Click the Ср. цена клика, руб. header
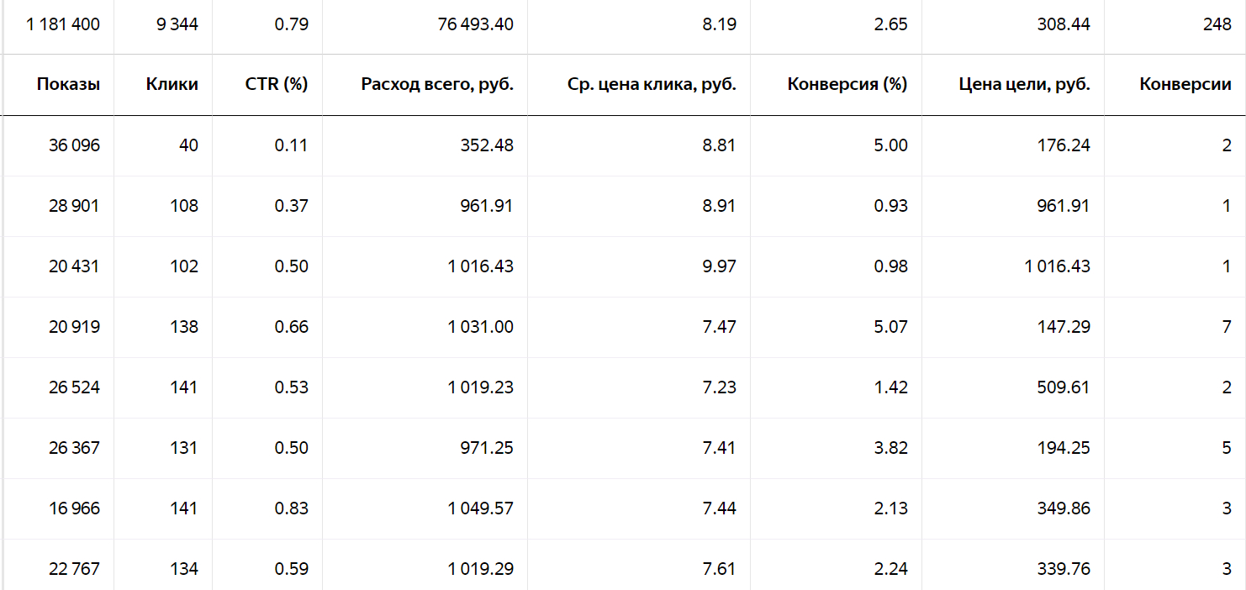Image resolution: width=1246 pixels, height=590 pixels. (x=652, y=84)
